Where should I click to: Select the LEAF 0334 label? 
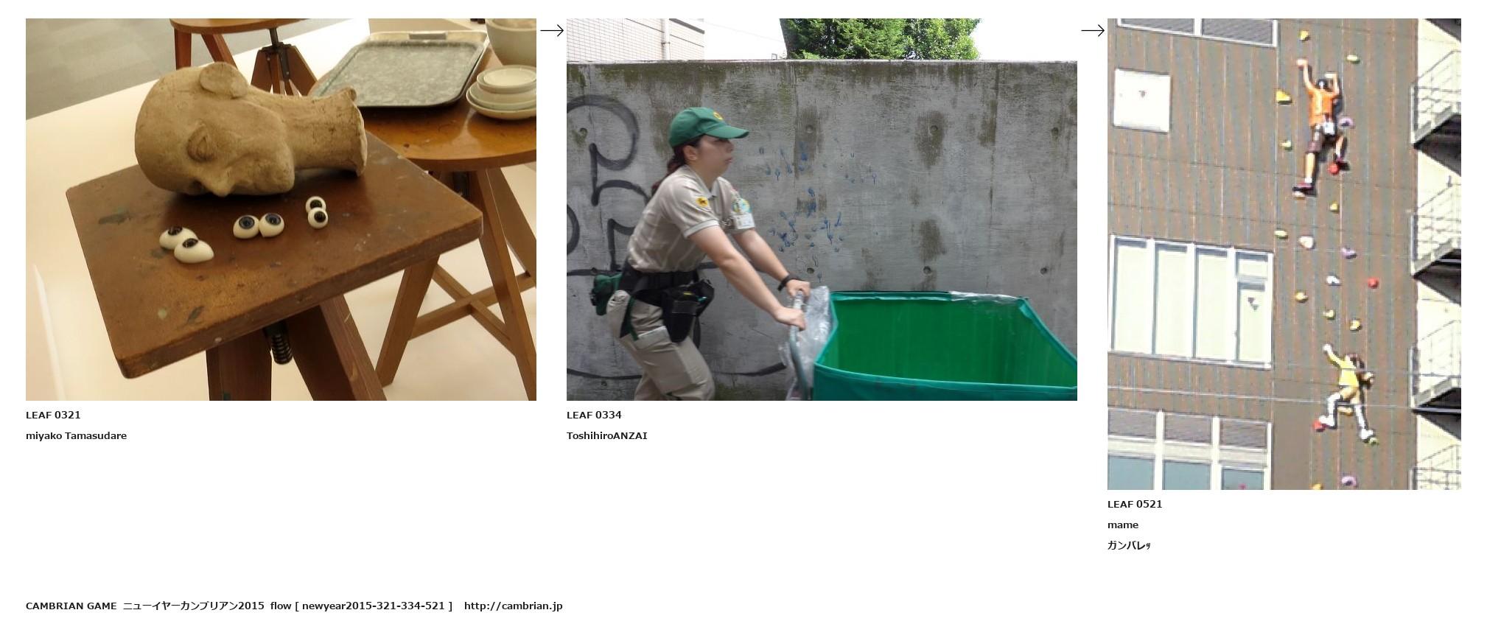coord(594,415)
